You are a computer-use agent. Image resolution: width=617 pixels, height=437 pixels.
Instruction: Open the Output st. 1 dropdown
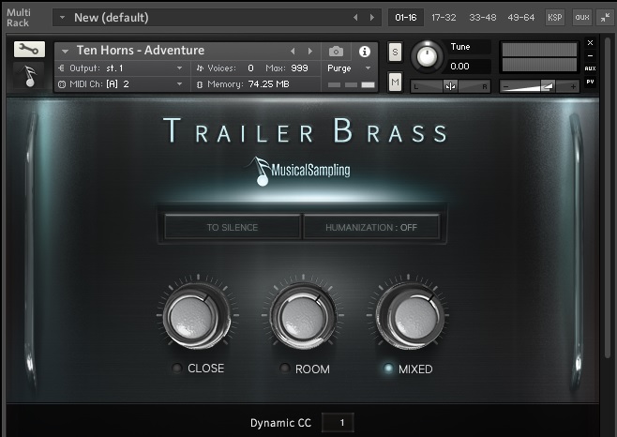pos(179,68)
